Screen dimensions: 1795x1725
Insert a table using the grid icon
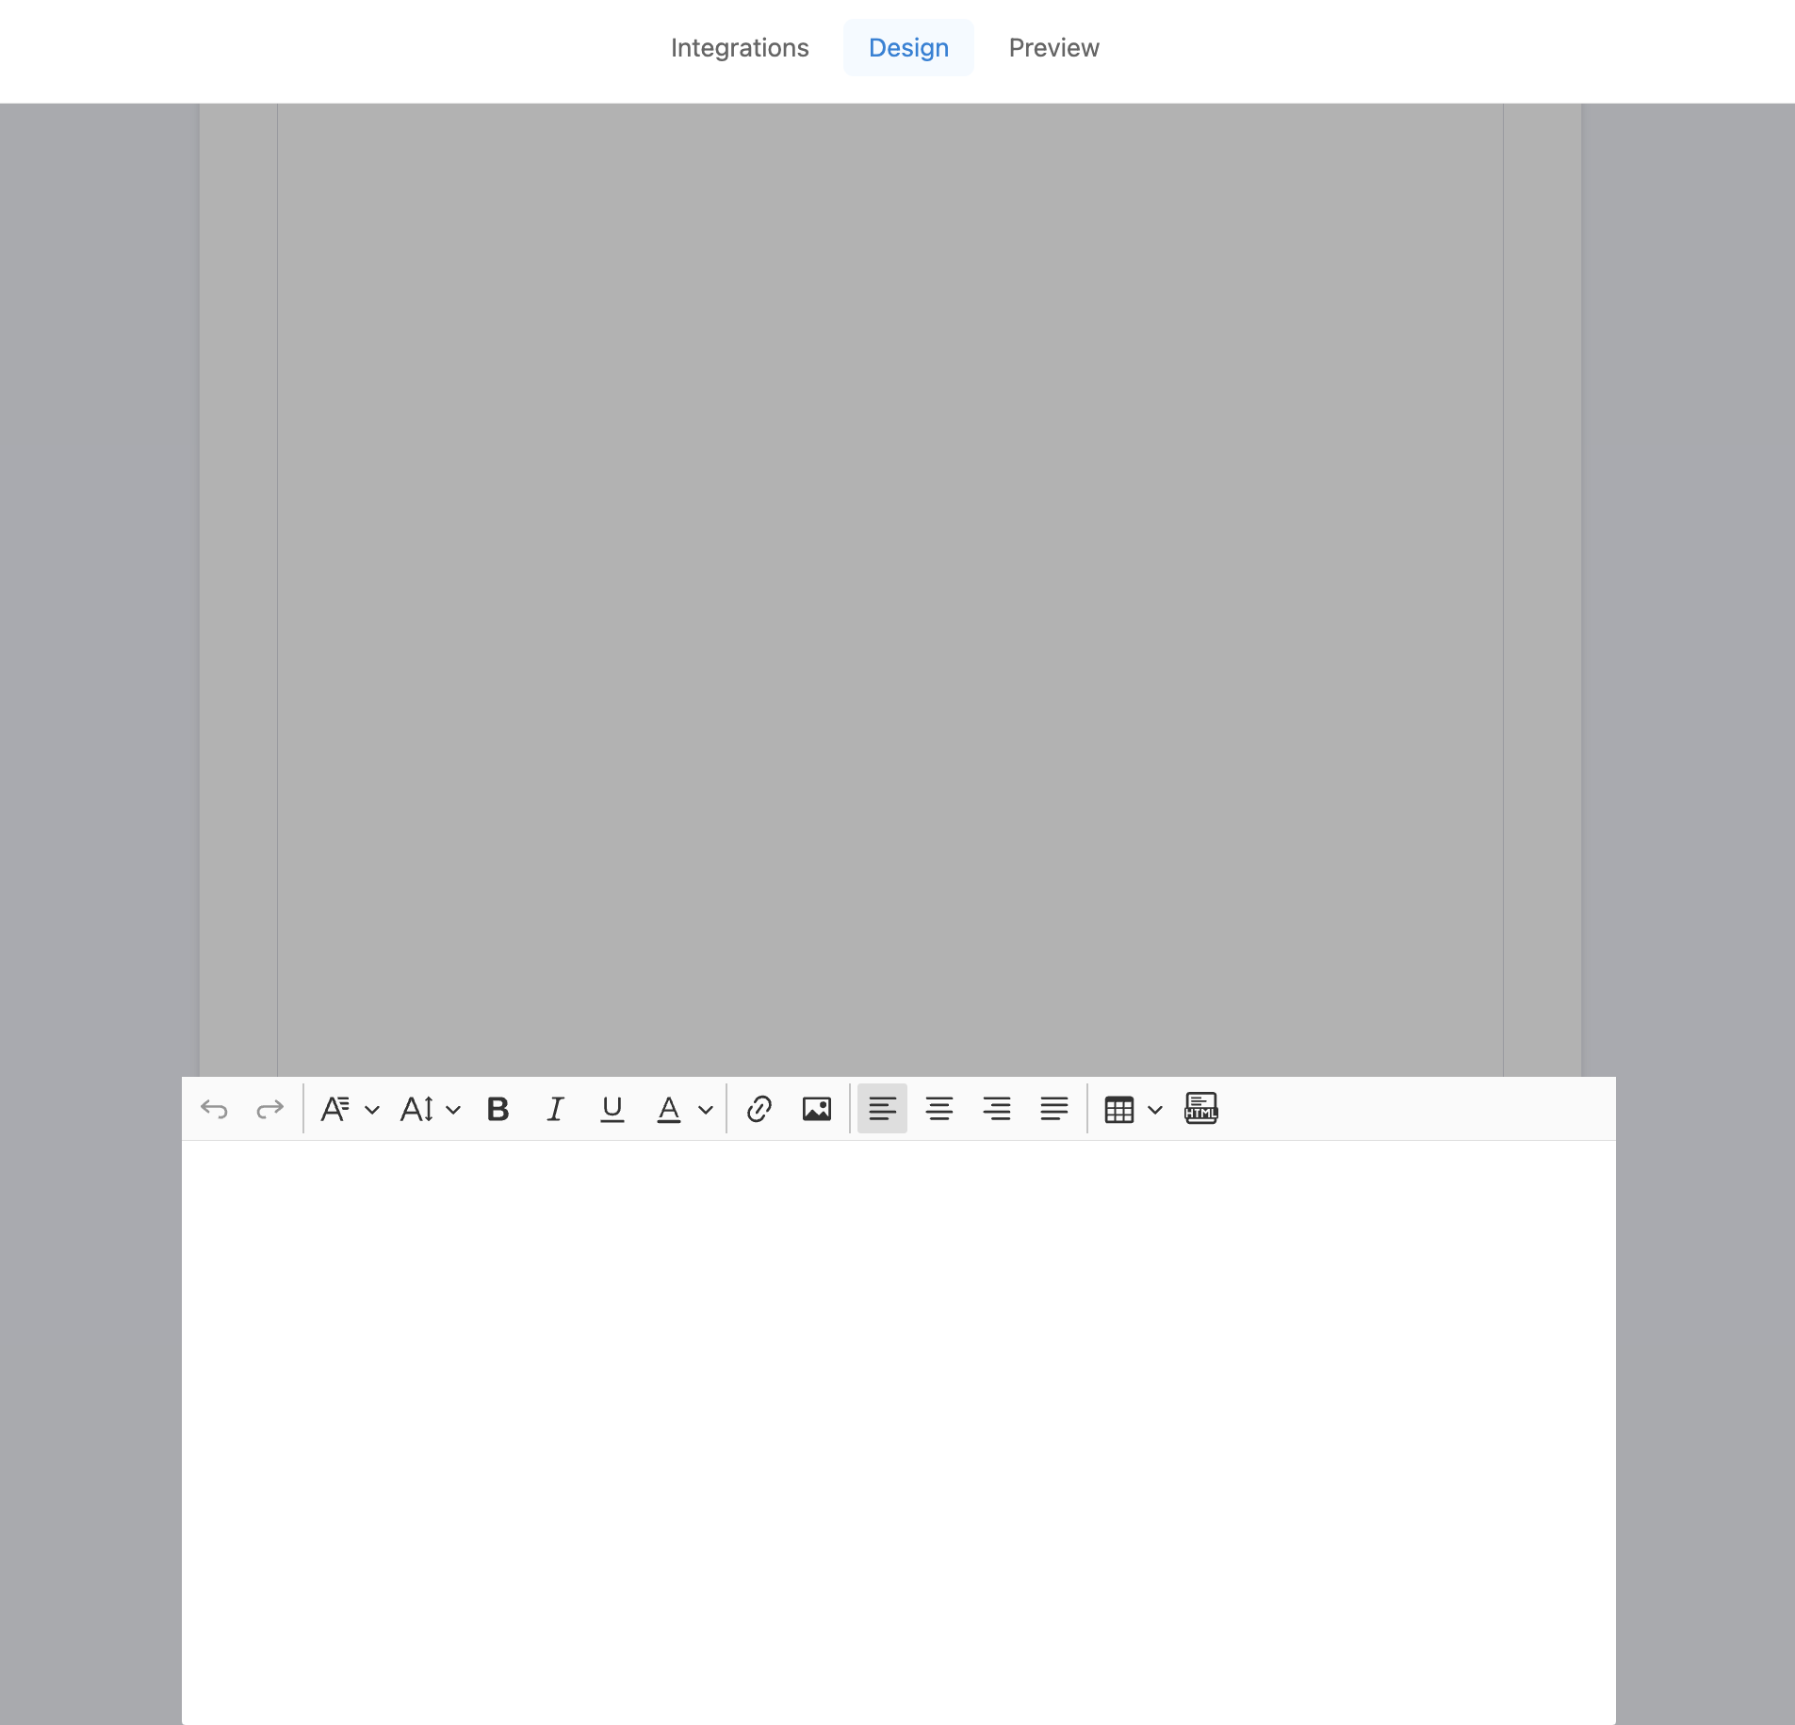pyautogui.click(x=1118, y=1109)
